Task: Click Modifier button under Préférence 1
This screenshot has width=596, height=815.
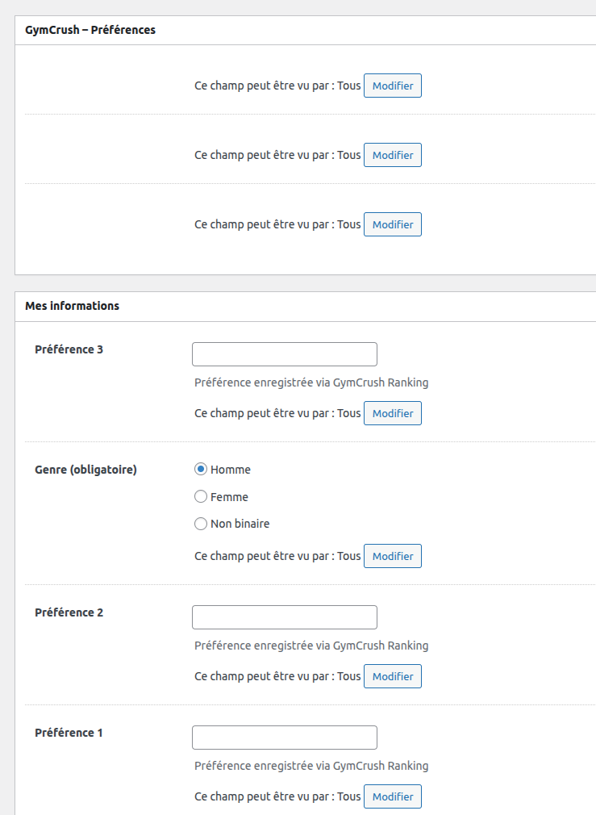Action: tap(392, 797)
